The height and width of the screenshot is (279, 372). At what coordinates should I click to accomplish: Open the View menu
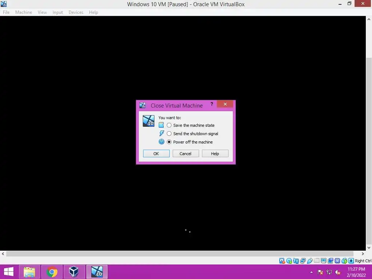point(42,12)
